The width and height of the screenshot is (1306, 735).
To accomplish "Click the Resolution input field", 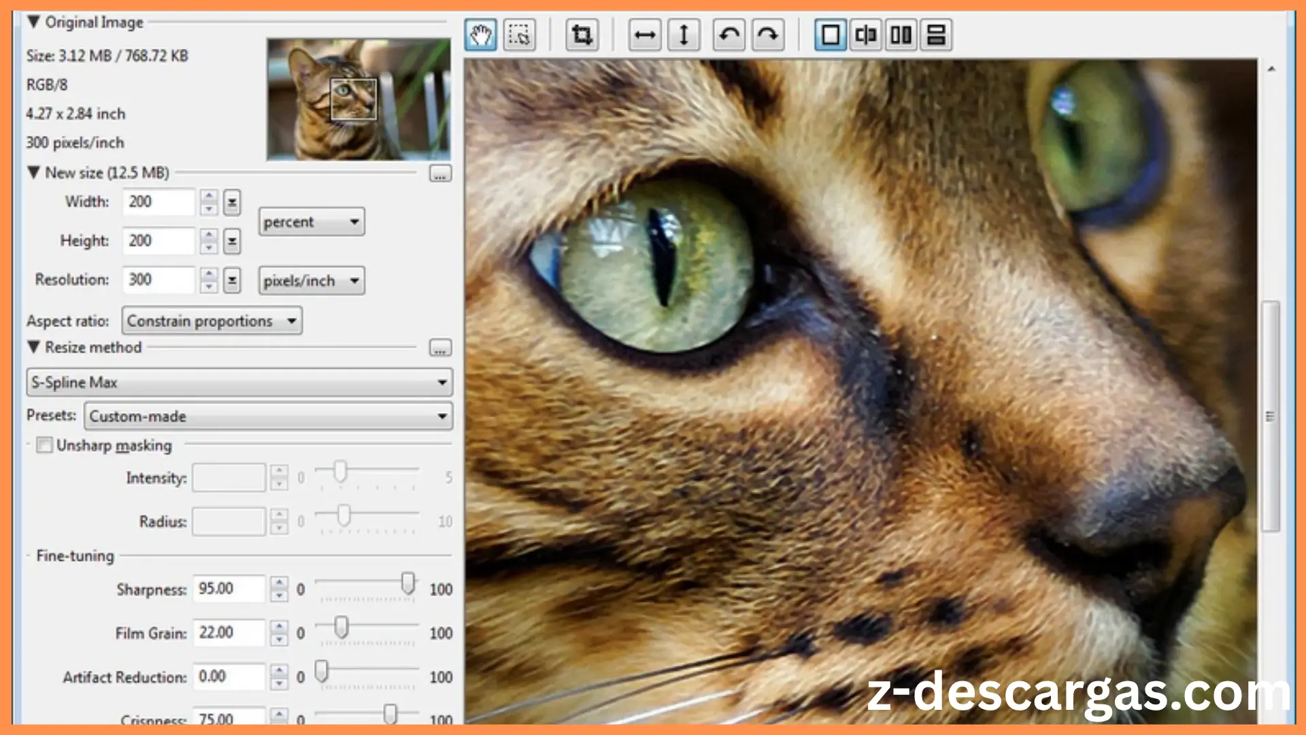I will point(159,280).
